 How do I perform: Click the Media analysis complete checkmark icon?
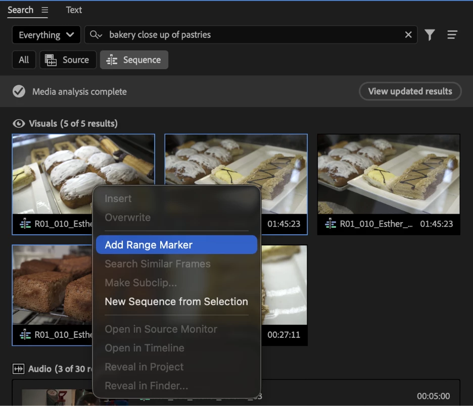click(x=19, y=91)
